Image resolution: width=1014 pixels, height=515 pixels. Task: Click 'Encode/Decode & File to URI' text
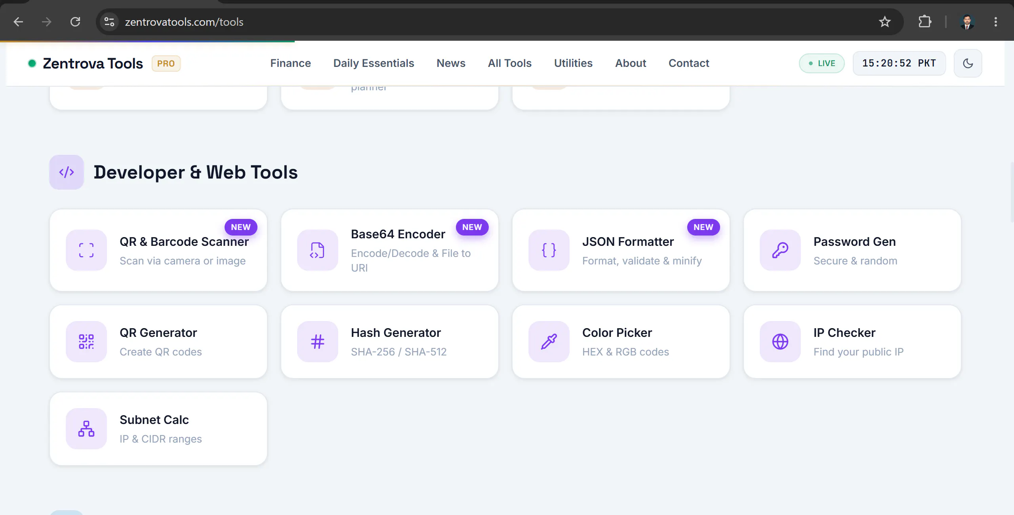pos(411,261)
